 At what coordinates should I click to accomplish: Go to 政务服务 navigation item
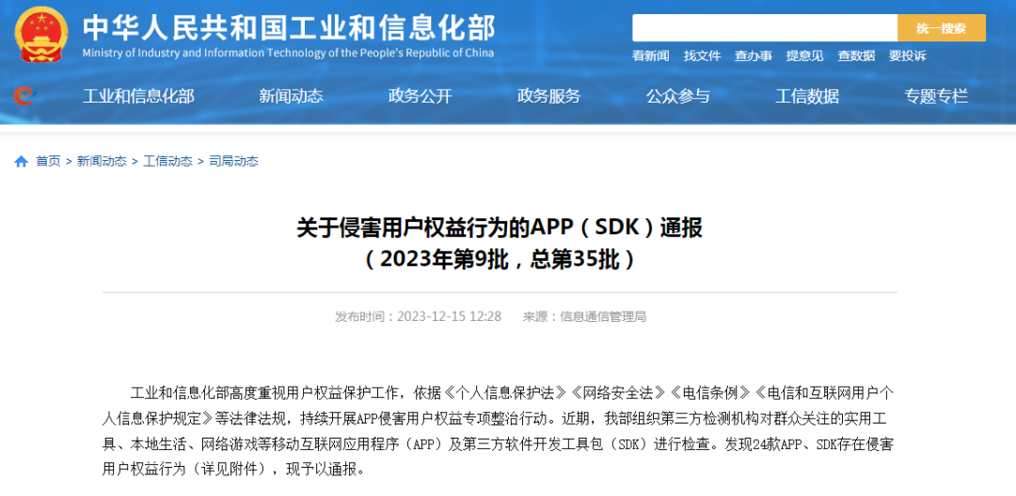pyautogui.click(x=548, y=96)
